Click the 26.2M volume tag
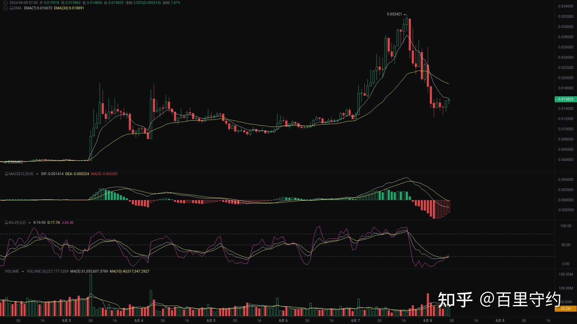The width and height of the screenshot is (577, 324). (x=566, y=309)
